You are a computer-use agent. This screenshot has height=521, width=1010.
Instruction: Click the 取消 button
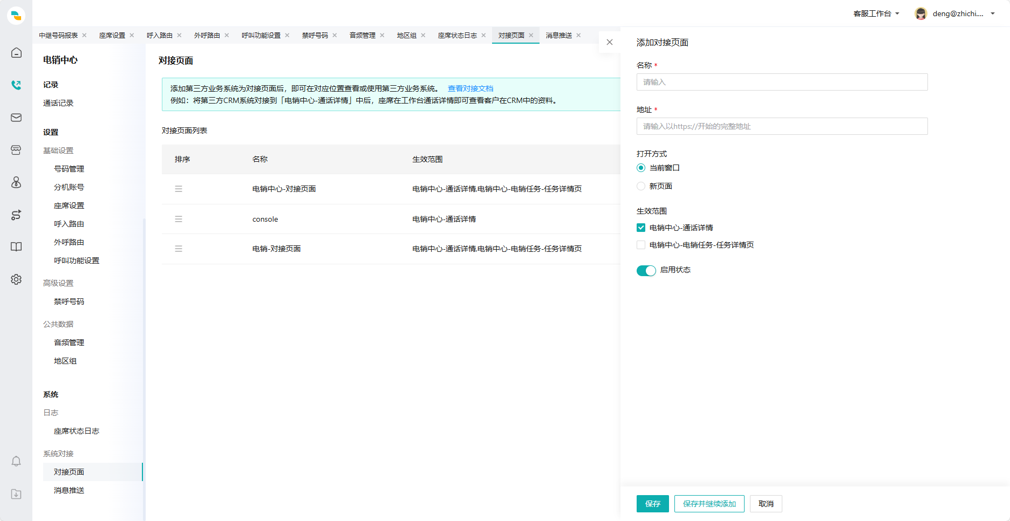click(x=766, y=504)
